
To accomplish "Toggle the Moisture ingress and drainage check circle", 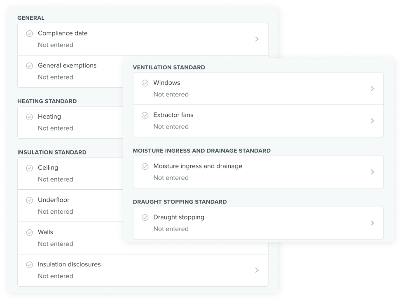I will point(145,166).
